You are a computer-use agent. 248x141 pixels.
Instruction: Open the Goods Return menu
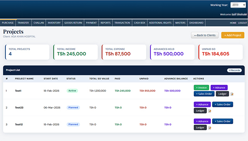pyautogui.click(x=73, y=23)
